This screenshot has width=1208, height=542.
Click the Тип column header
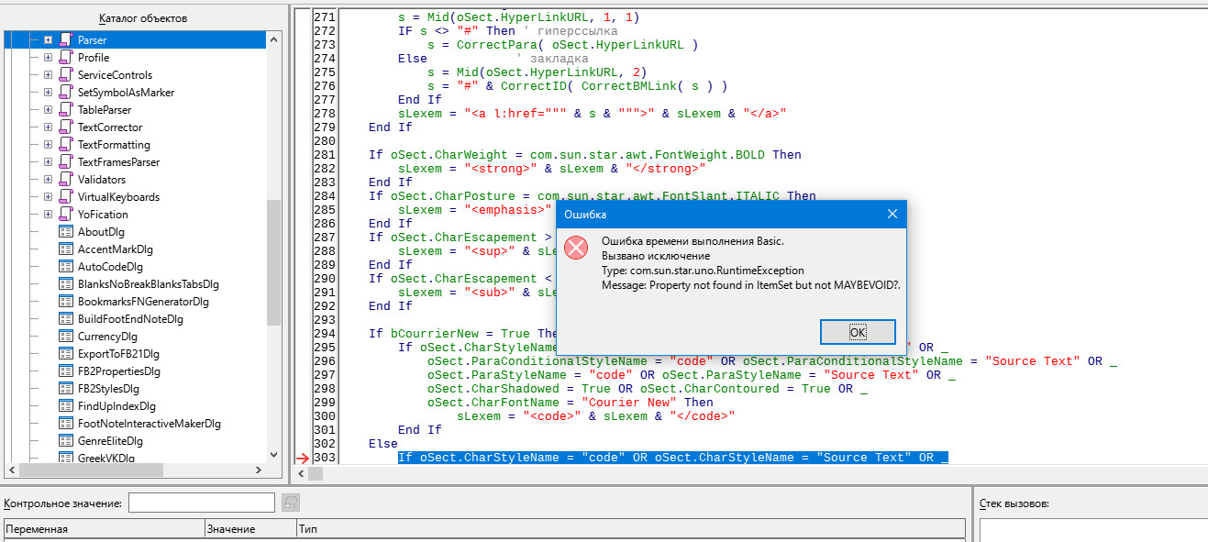point(630,529)
